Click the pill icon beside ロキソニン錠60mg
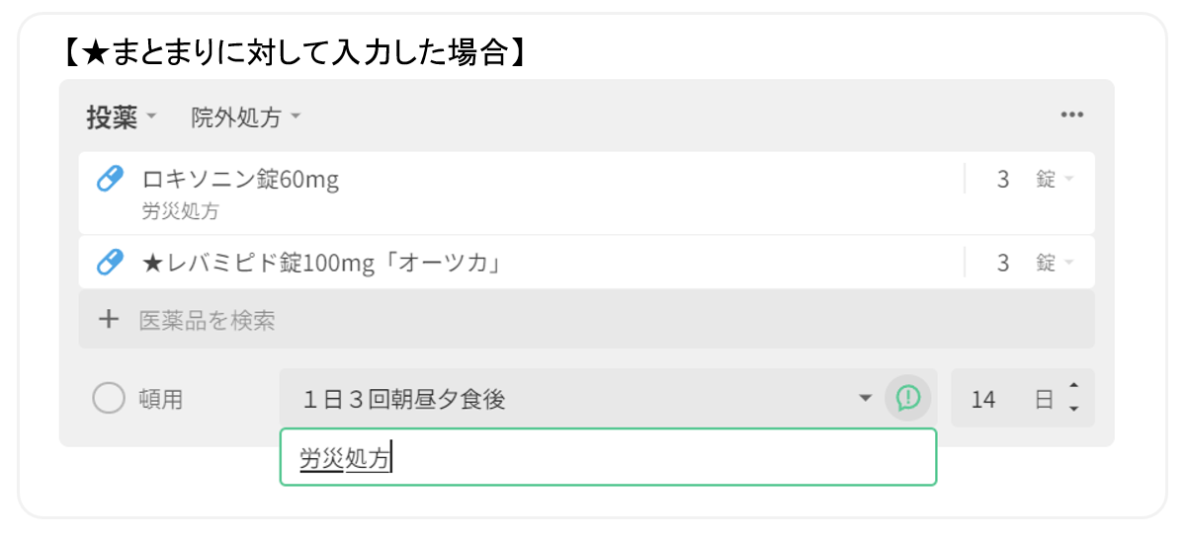 click(x=110, y=179)
